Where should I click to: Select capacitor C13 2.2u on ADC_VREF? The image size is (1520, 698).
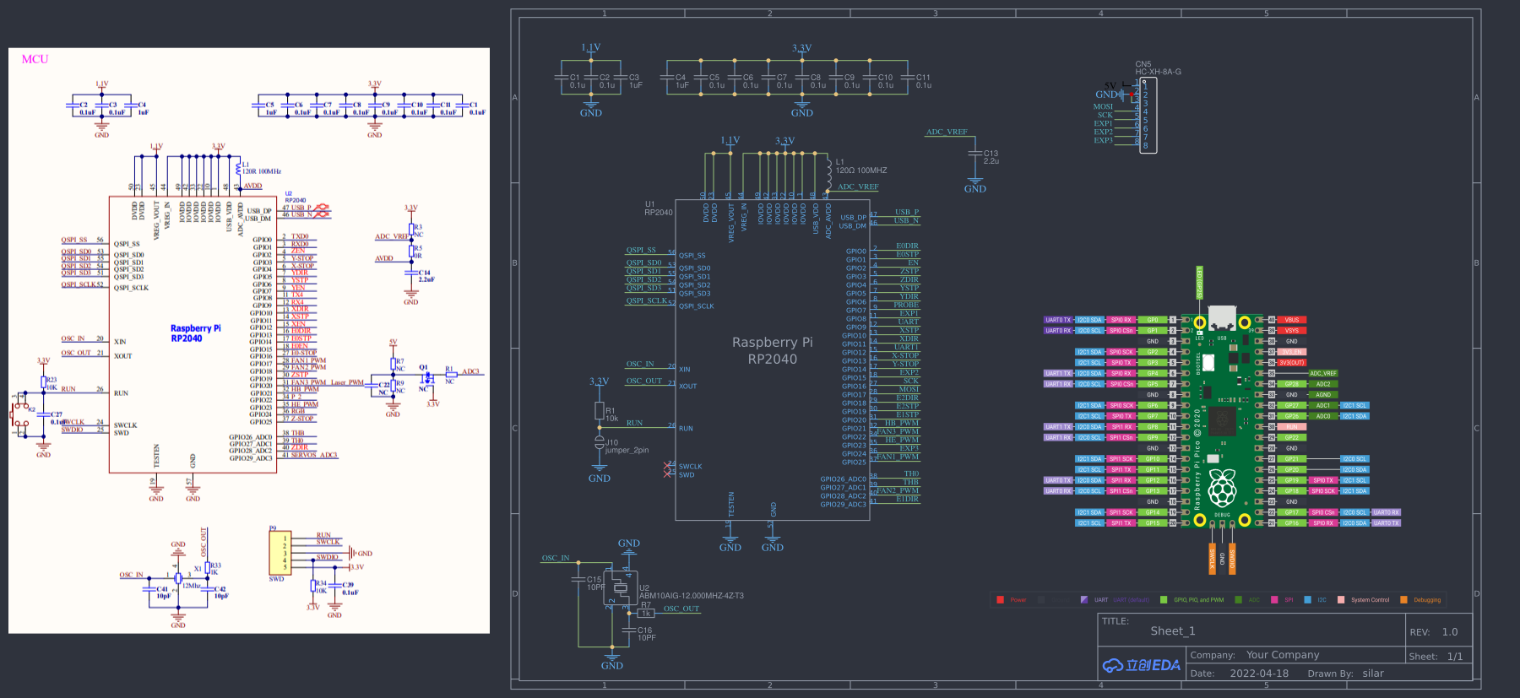pyautogui.click(x=974, y=154)
